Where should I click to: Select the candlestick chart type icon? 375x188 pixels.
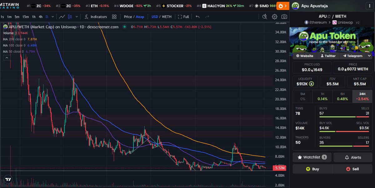70,17
